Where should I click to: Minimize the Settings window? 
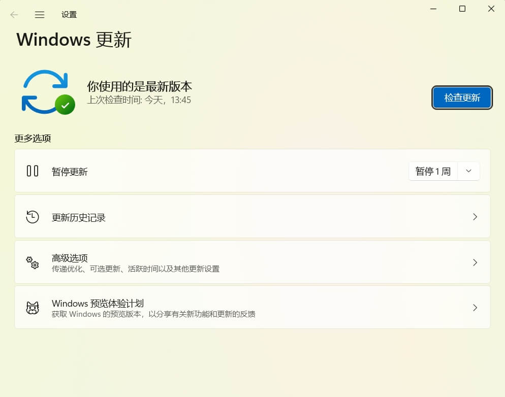433,9
